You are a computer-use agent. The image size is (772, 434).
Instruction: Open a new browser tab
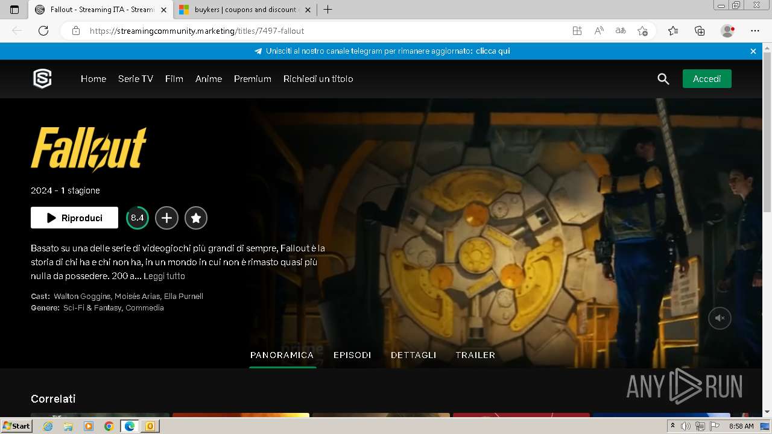[327, 10]
